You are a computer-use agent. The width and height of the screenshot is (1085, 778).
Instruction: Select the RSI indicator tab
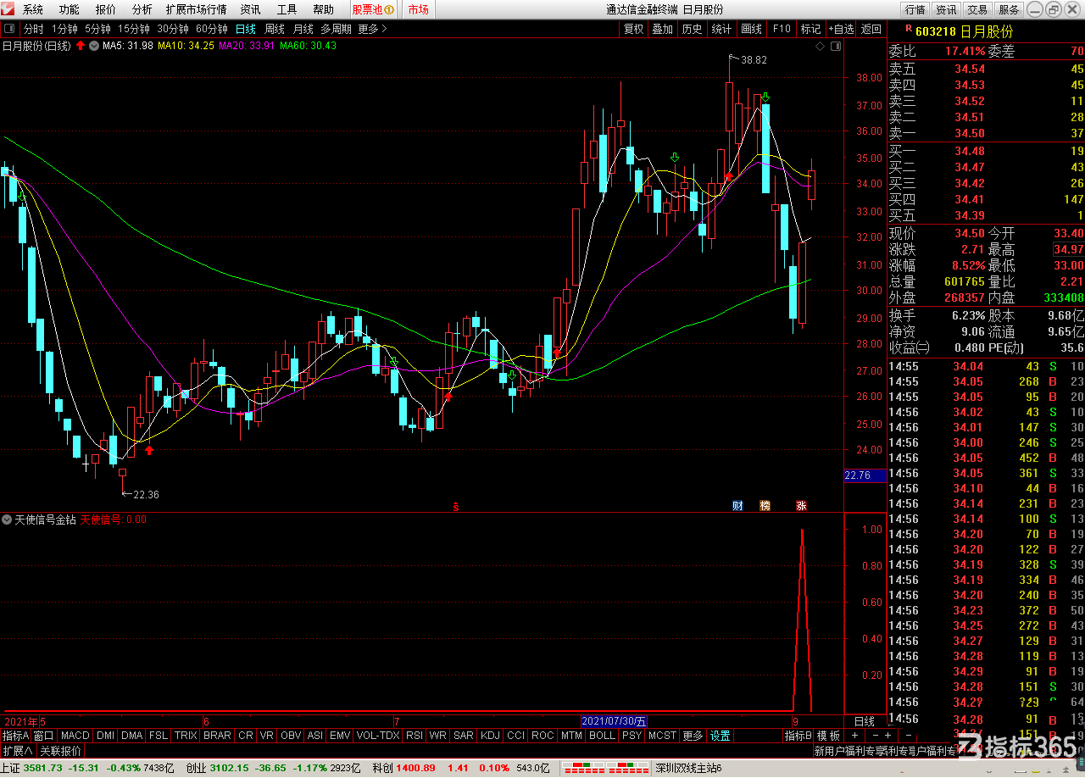point(415,736)
